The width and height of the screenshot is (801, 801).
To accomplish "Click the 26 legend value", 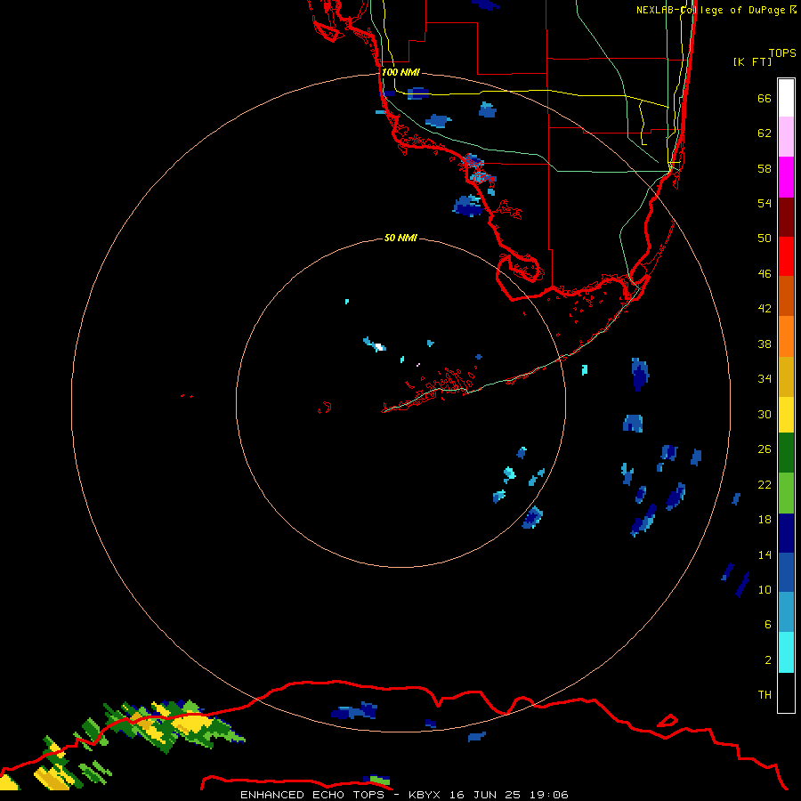I will 765,449.
